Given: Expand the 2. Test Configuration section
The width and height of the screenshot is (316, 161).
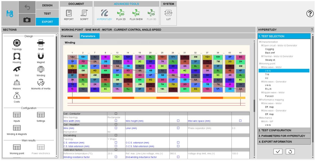Looking at the screenshot, I should [x=284, y=130].
